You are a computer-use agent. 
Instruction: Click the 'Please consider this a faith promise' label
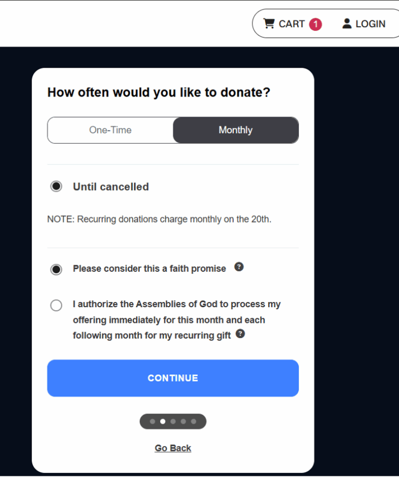coord(150,269)
